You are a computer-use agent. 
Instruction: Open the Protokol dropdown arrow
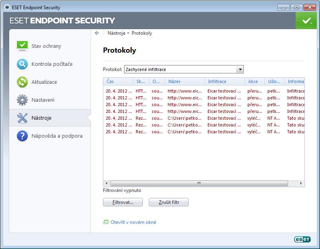pos(240,69)
